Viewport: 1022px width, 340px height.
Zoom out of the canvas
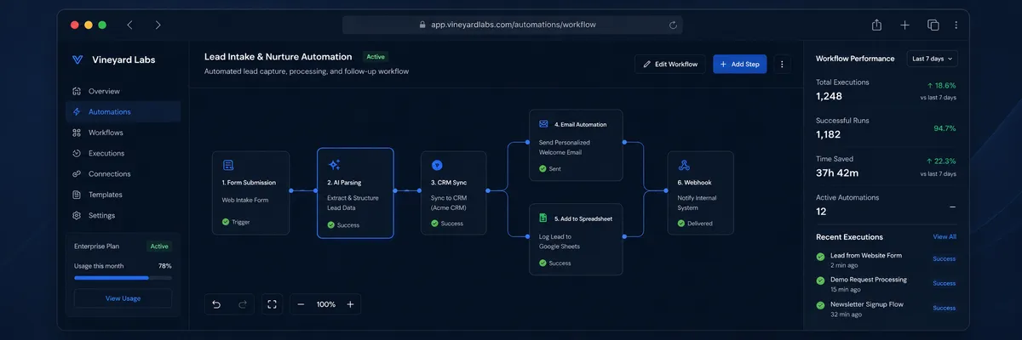[x=301, y=304]
